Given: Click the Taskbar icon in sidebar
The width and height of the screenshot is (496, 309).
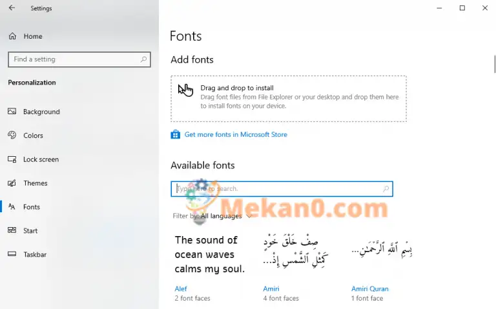Looking at the screenshot, I should pos(12,254).
